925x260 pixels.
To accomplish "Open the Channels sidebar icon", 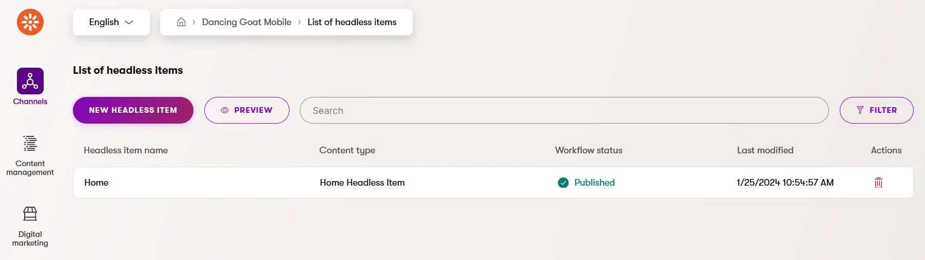I will click(30, 81).
